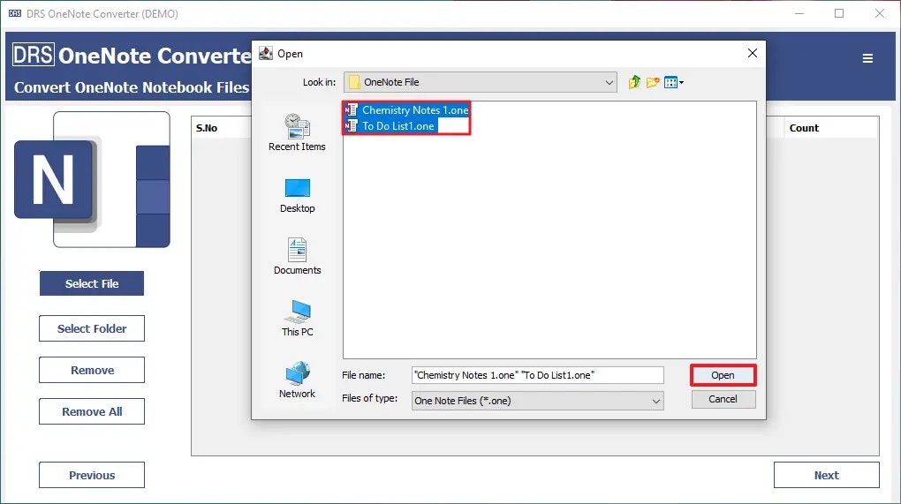901x504 pixels.
Task: Click the OneNote logo image
Action: pos(92,180)
